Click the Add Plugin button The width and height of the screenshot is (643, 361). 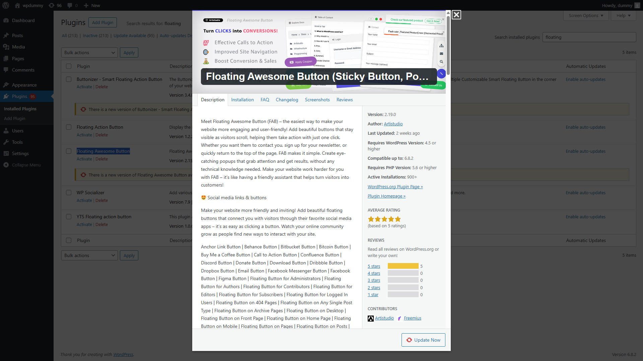pos(102,22)
